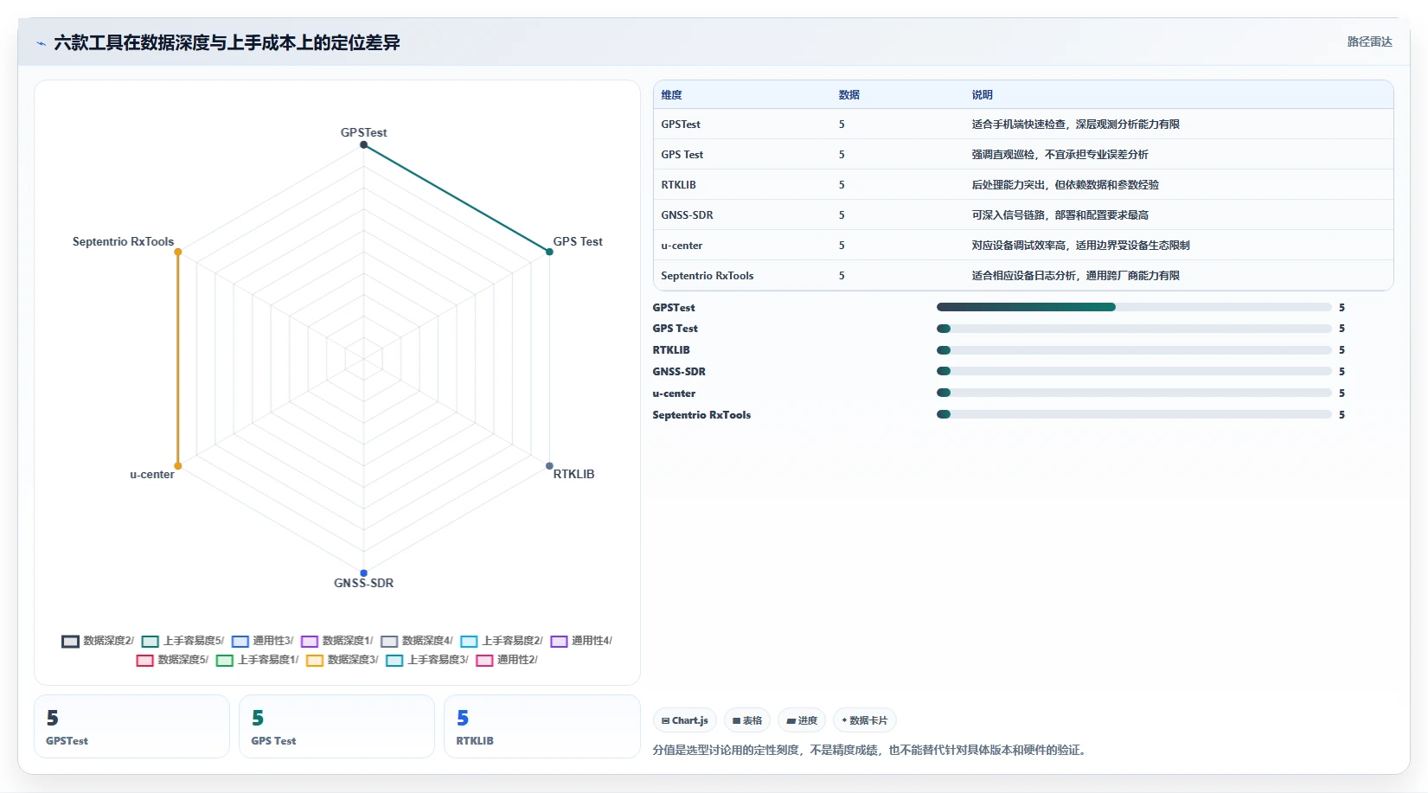Toggle the 上手容易度5/ legend item

coord(183,641)
